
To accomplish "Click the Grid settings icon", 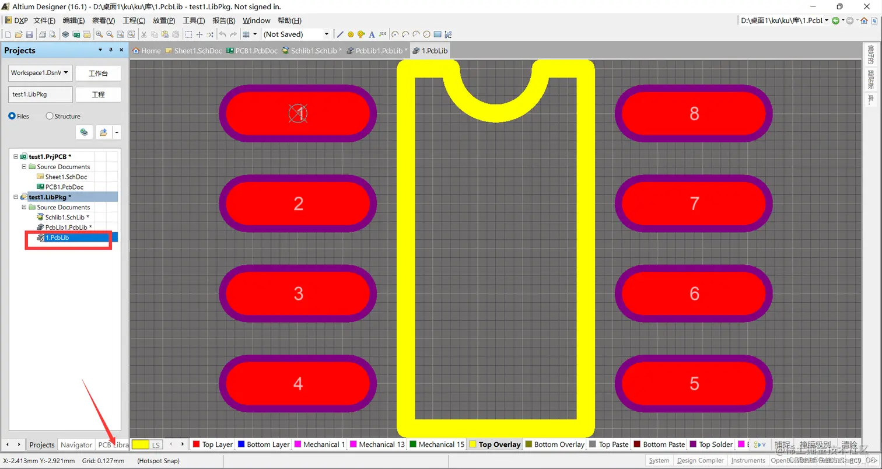I will (x=246, y=34).
